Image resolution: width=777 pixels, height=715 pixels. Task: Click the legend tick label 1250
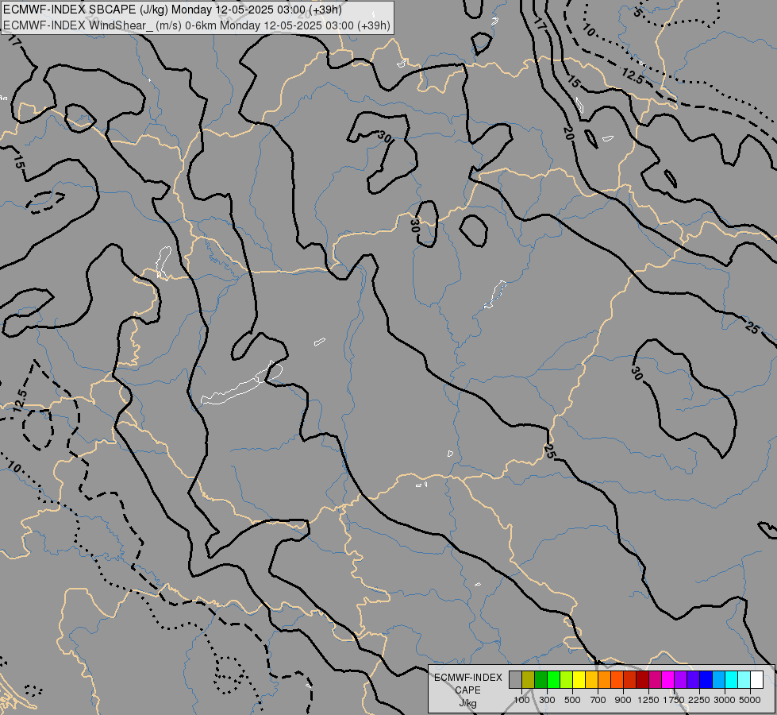click(648, 700)
